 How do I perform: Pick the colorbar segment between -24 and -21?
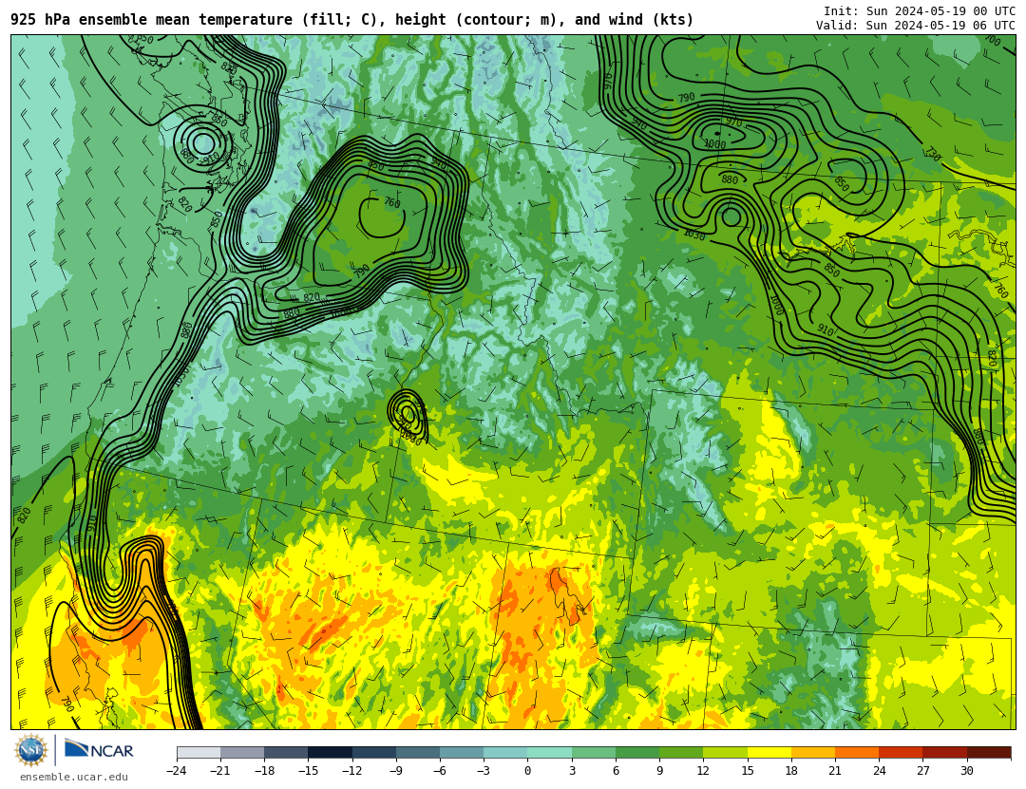pyautogui.click(x=199, y=752)
